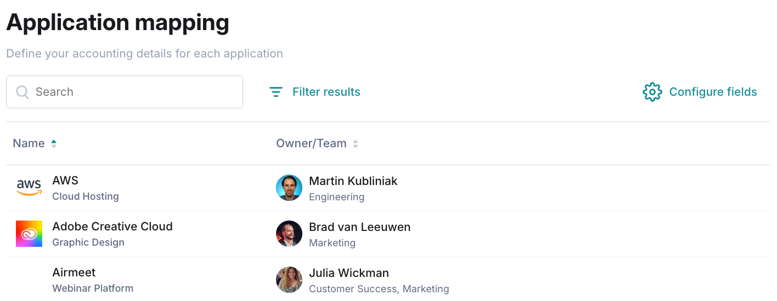Click the filter lines icon
This screenshot has width=777, height=301.
pos(276,92)
